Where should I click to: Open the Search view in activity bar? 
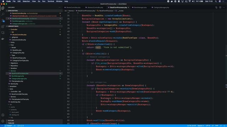click(3, 14)
